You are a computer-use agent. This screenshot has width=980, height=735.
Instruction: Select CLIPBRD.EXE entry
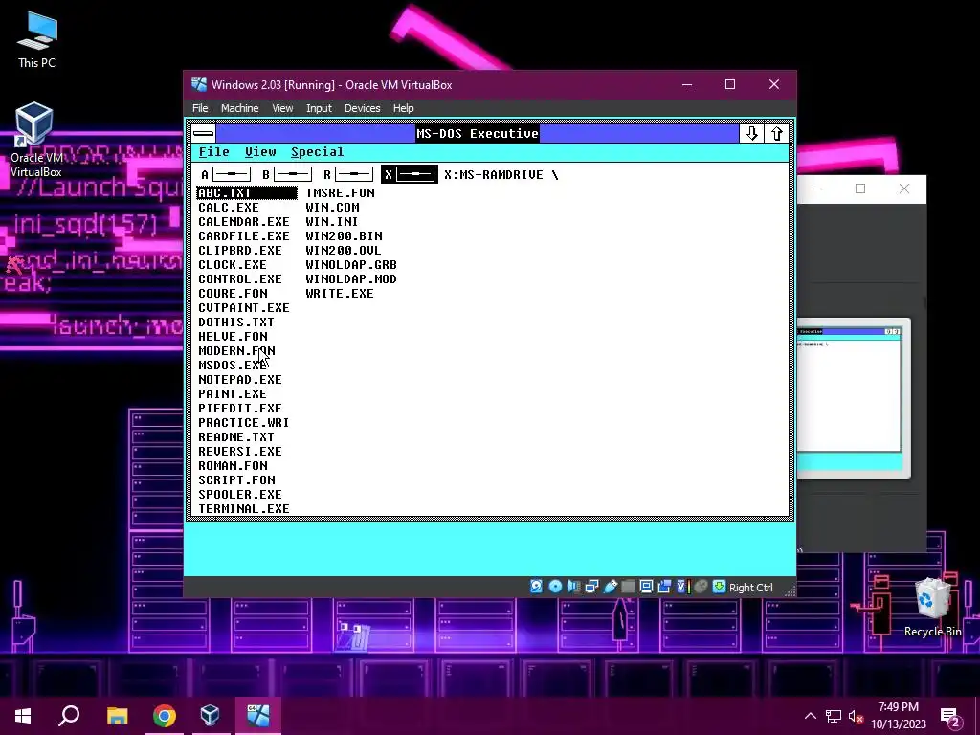click(240, 251)
